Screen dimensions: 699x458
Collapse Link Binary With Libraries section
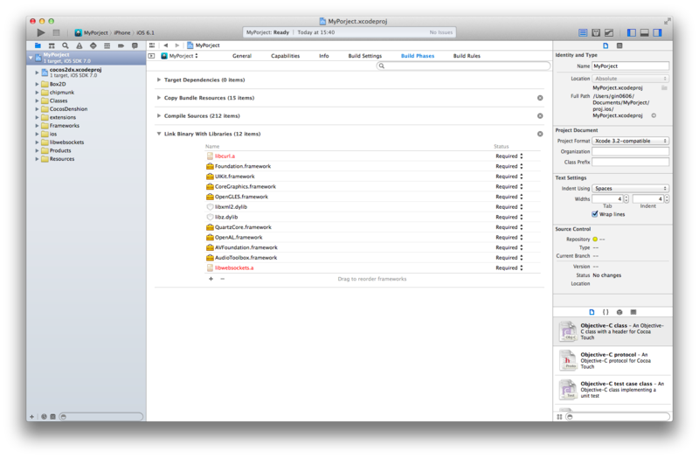[159, 134]
